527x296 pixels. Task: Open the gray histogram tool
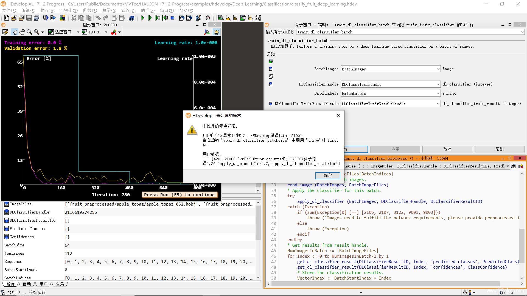click(x=228, y=18)
